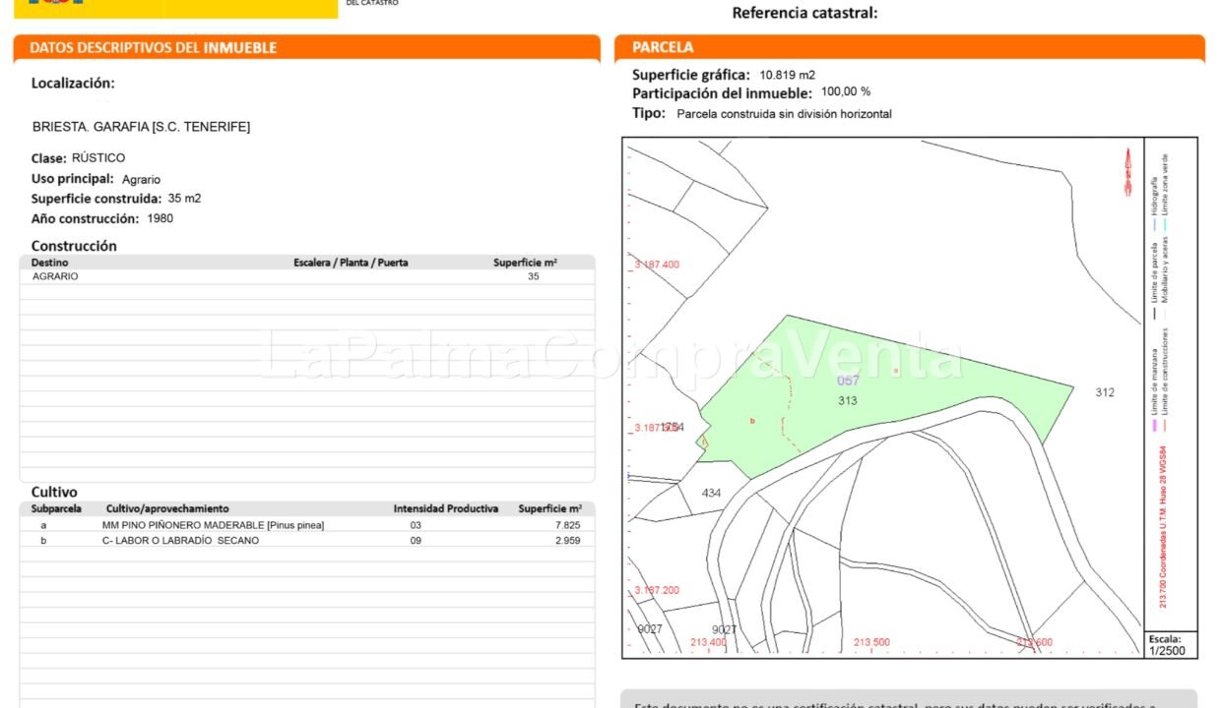Click the map coordinate label "3.187.200"
Image resolution: width=1221 pixels, height=708 pixels.
click(657, 590)
